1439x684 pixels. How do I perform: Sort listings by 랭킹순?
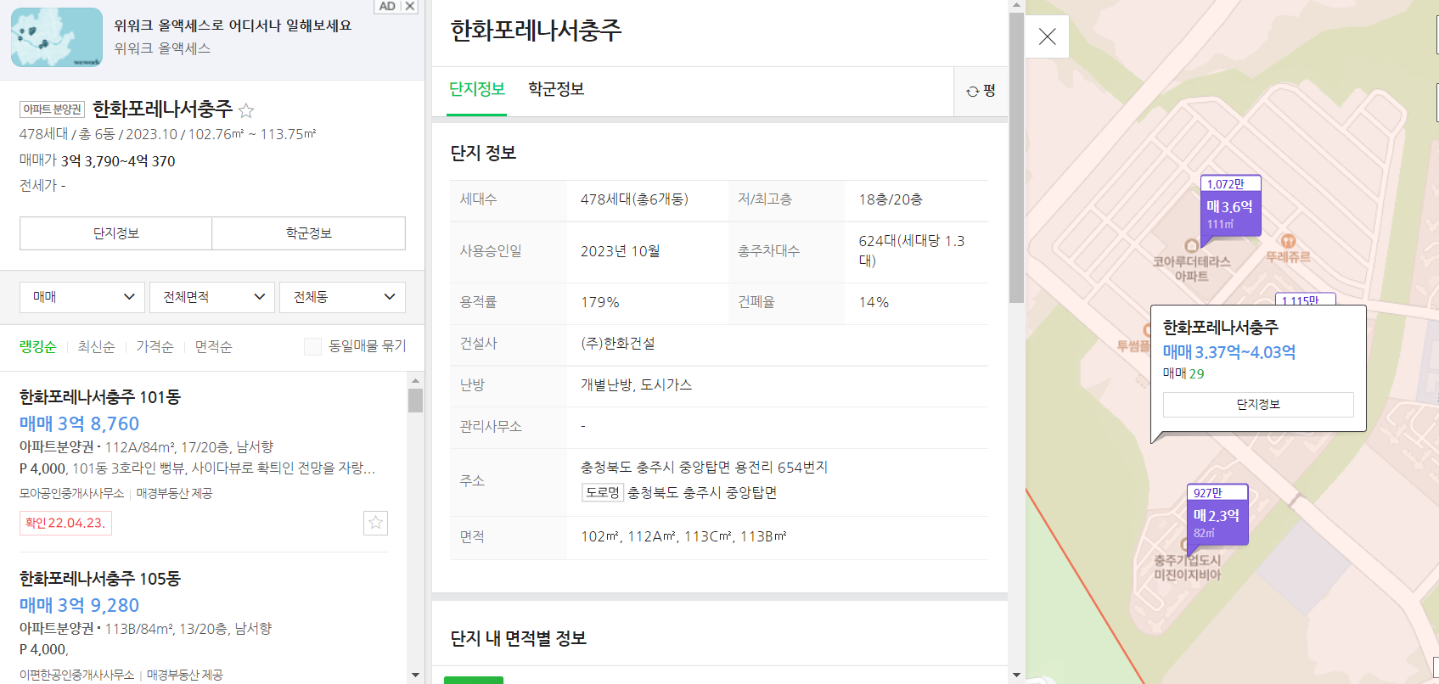pyautogui.click(x=38, y=346)
